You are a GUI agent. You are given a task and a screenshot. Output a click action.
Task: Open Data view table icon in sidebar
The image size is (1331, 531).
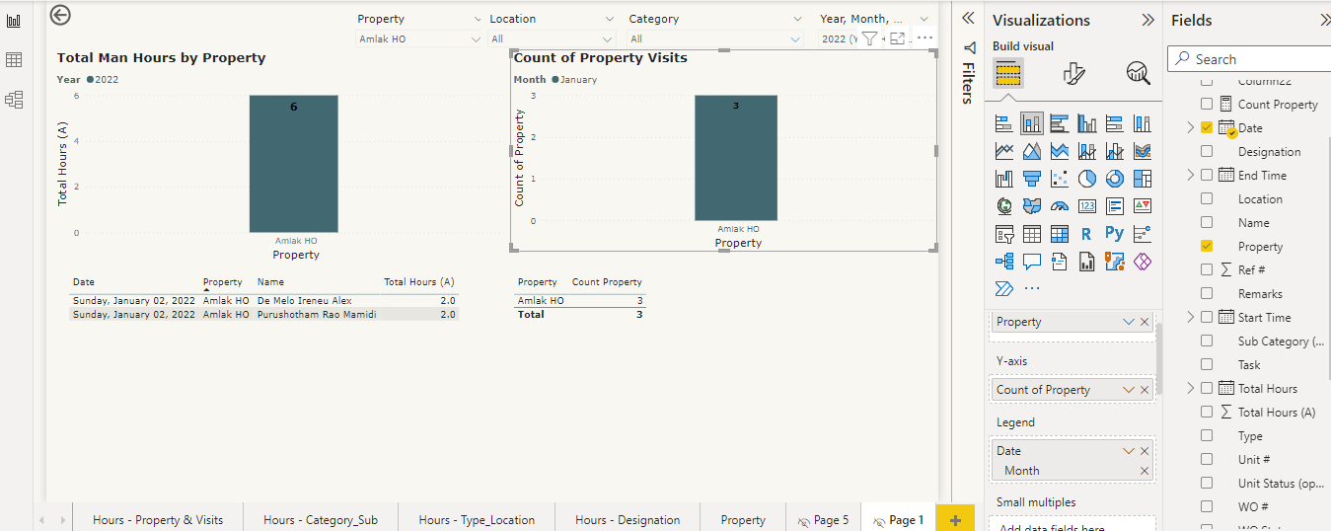point(14,60)
